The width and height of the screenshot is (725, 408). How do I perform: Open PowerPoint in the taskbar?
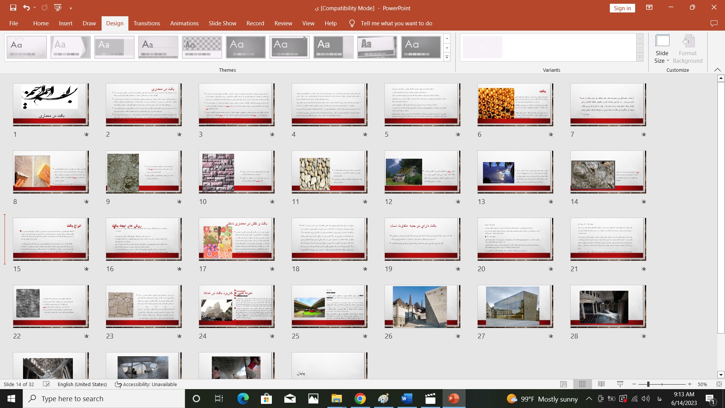[x=453, y=399]
